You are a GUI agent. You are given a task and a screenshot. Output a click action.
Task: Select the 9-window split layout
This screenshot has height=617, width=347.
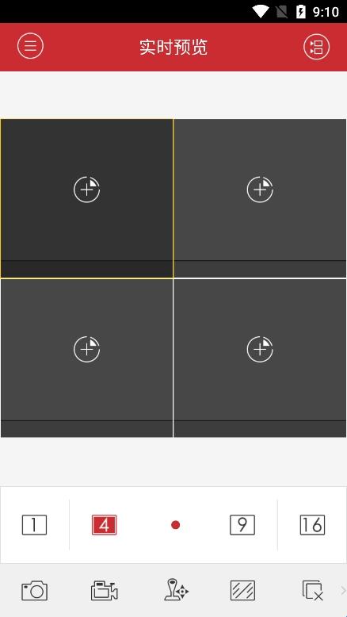tap(242, 525)
